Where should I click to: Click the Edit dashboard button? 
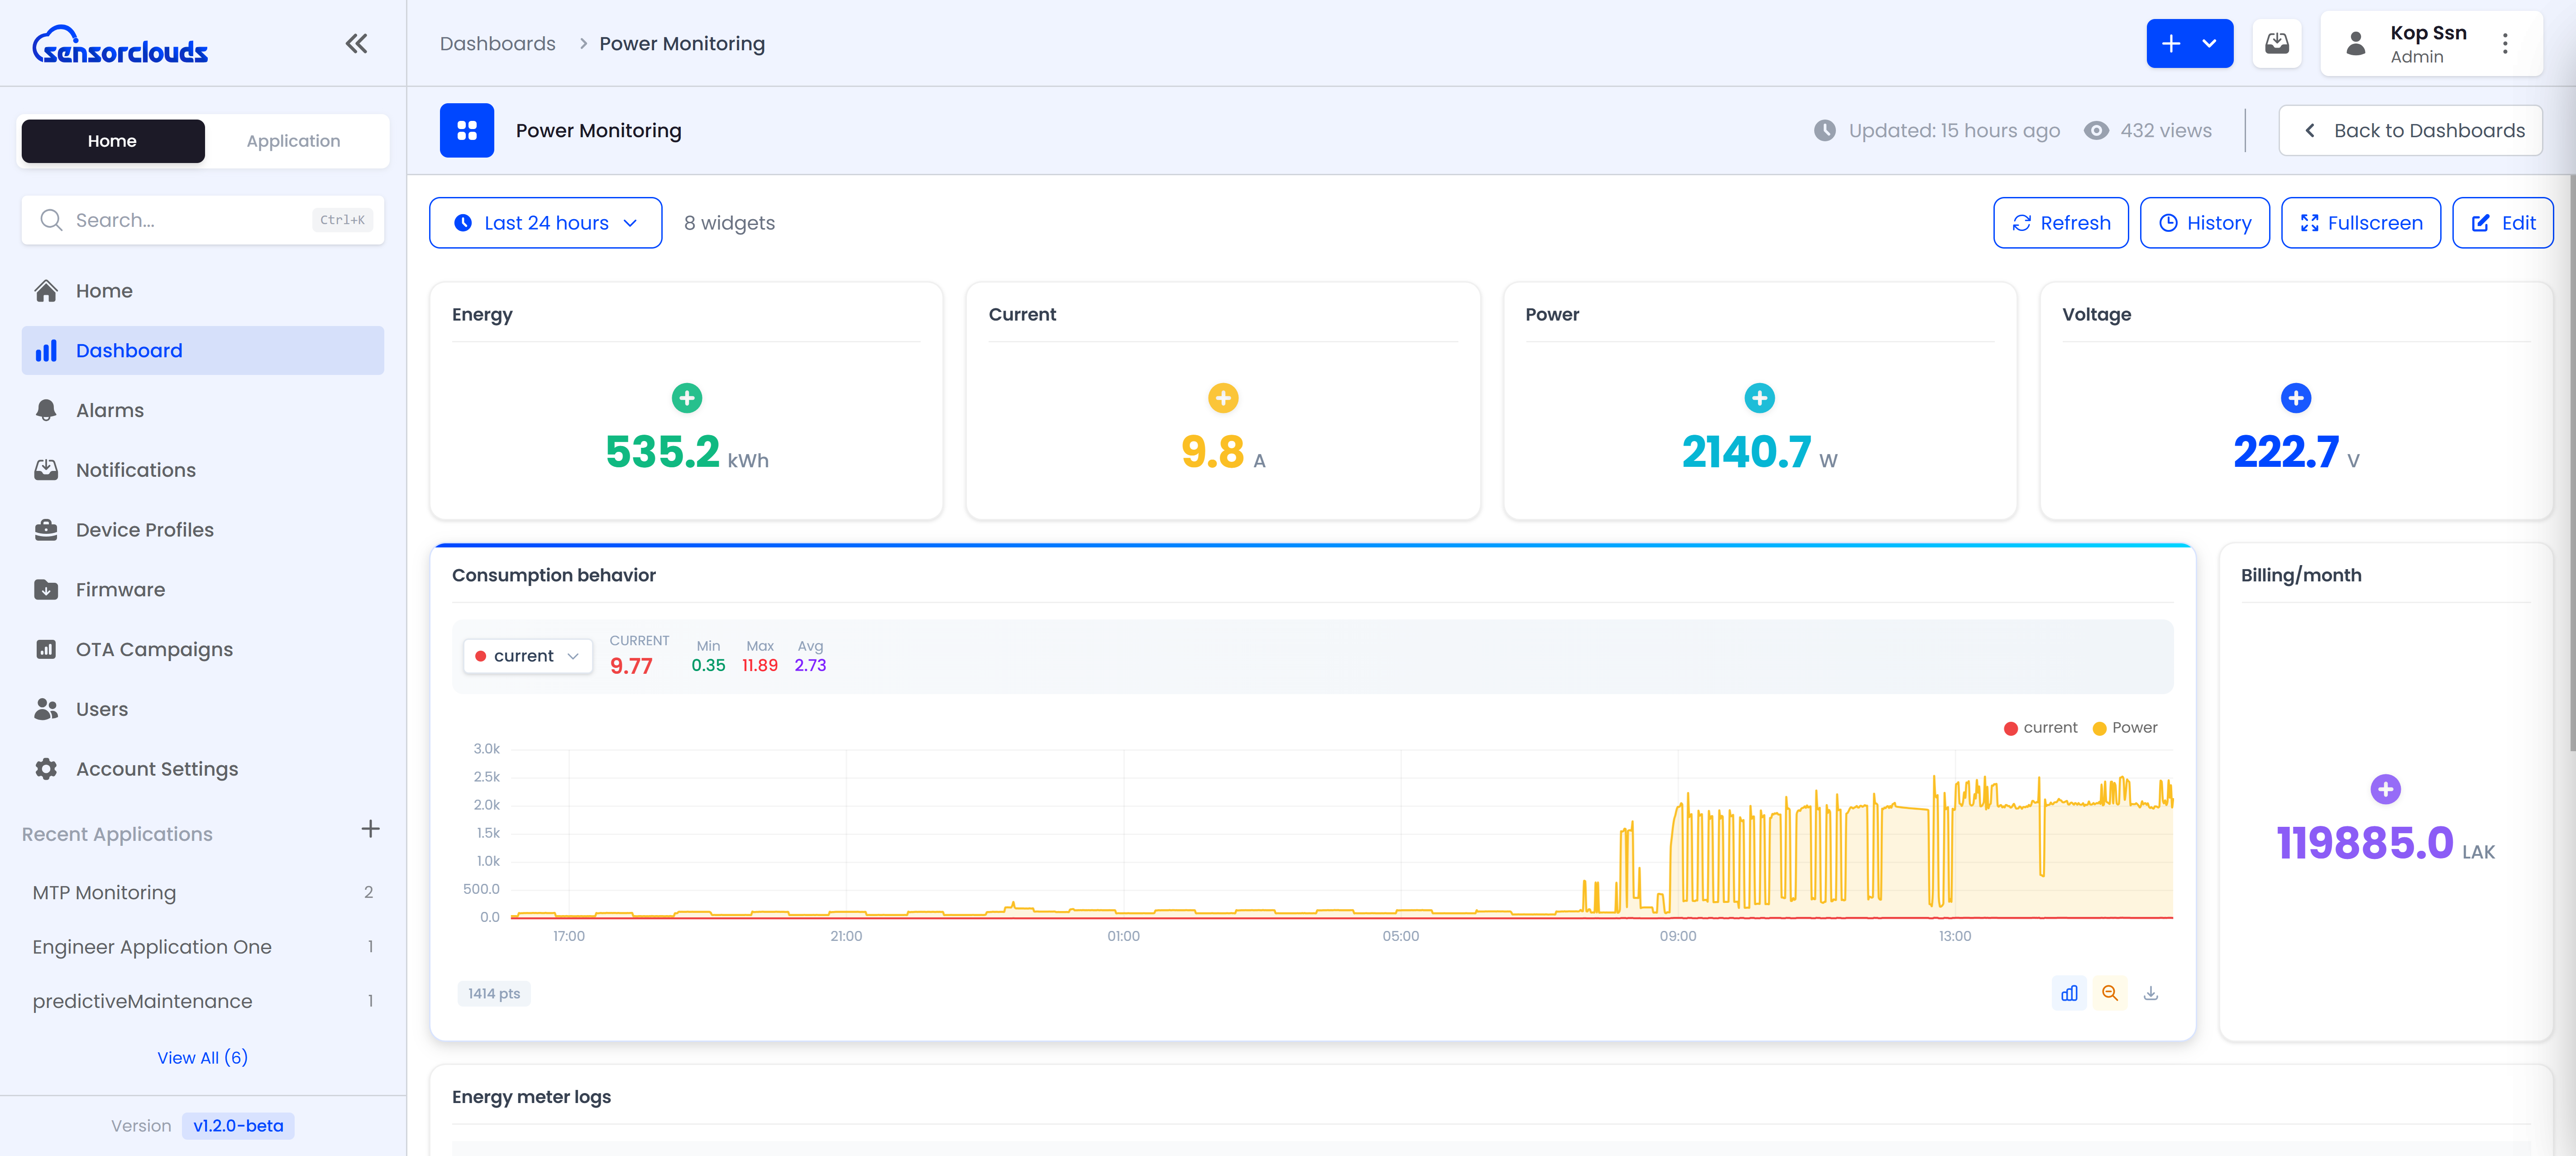[x=2502, y=223]
